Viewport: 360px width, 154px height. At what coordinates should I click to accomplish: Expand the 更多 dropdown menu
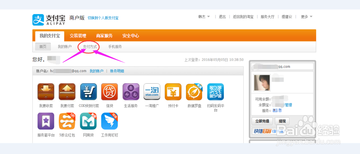tap(307, 17)
